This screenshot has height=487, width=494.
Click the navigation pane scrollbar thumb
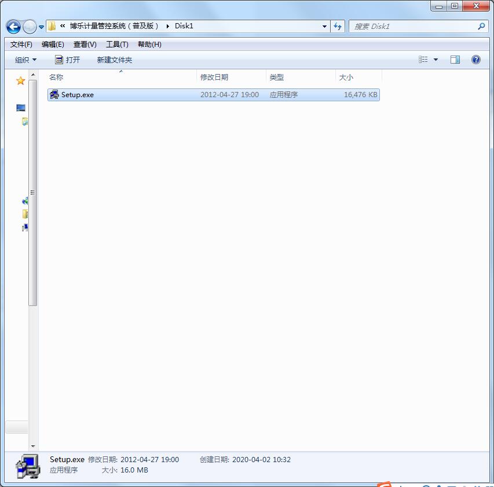[32, 193]
